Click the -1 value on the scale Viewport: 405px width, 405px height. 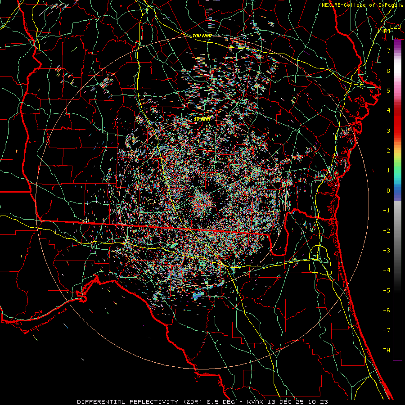(x=387, y=210)
